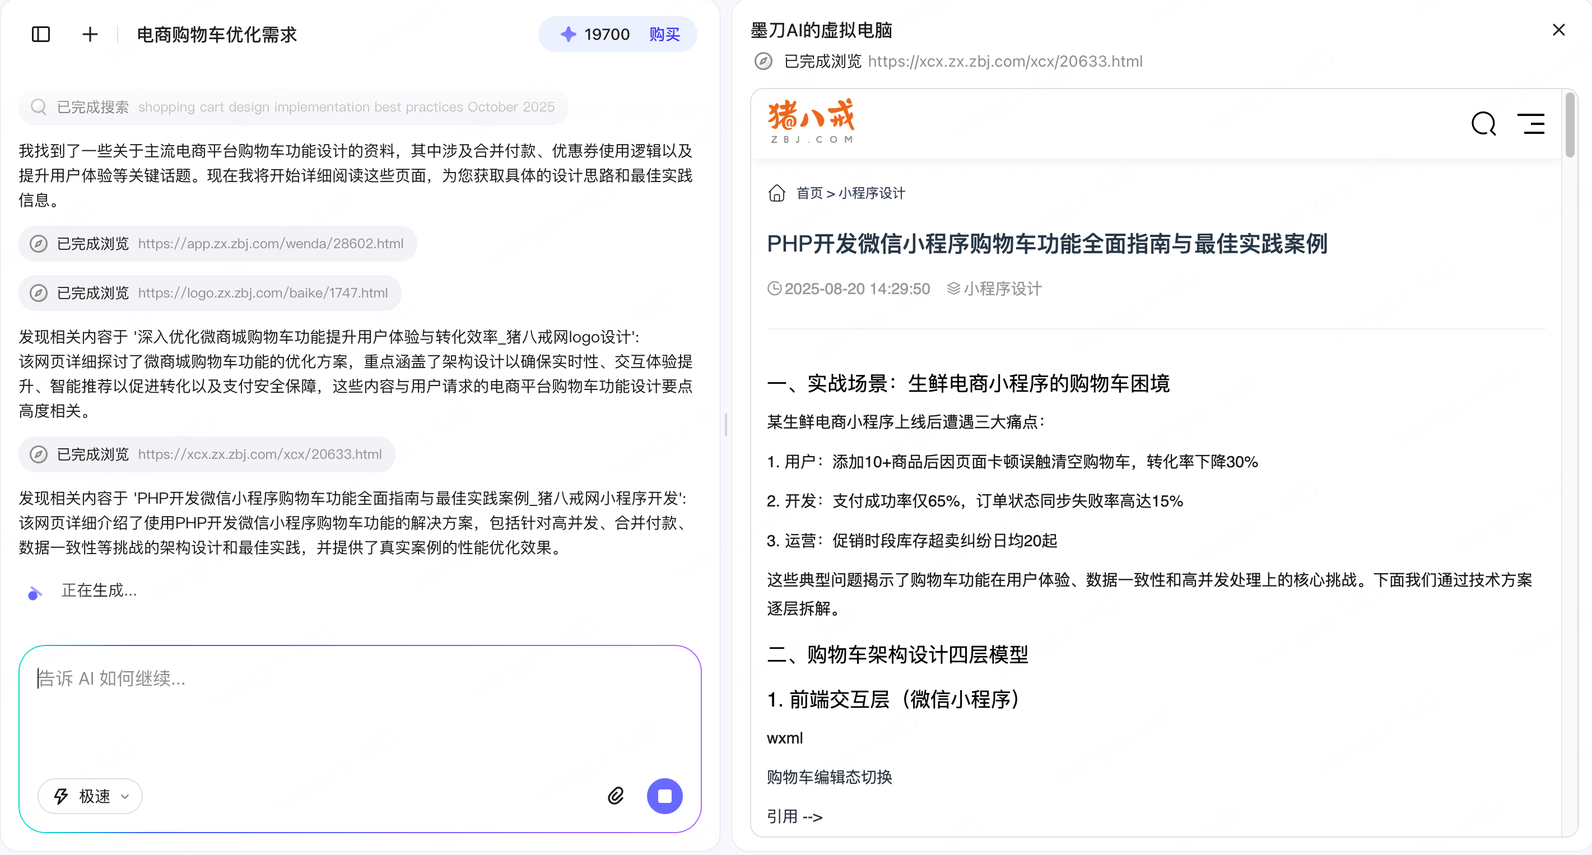Click the clock icon beside the publish date
The height and width of the screenshot is (855, 1592).
(x=774, y=288)
